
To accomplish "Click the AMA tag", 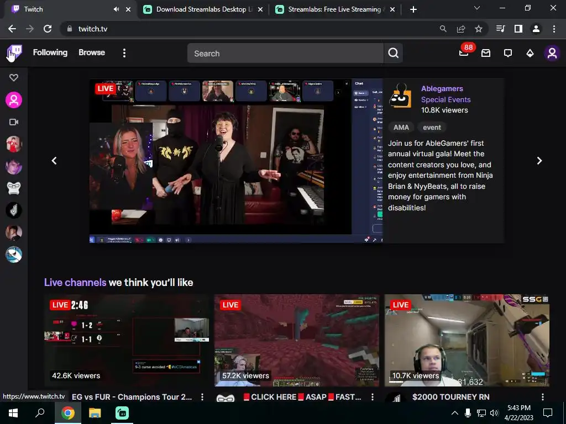I will 401,128.
